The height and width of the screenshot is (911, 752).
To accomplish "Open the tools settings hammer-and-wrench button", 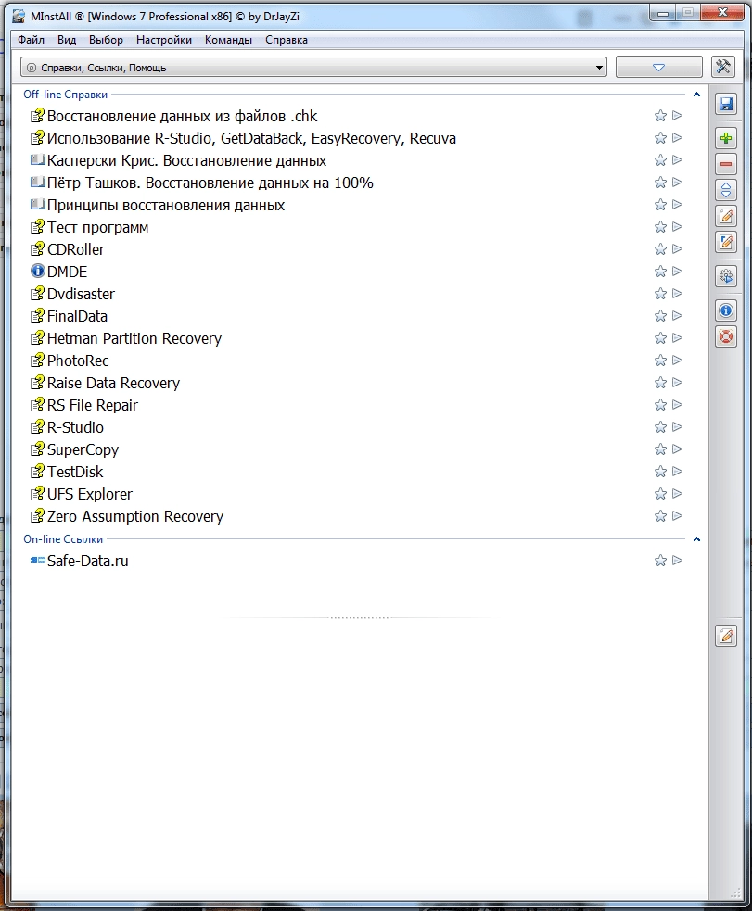I will point(723,67).
